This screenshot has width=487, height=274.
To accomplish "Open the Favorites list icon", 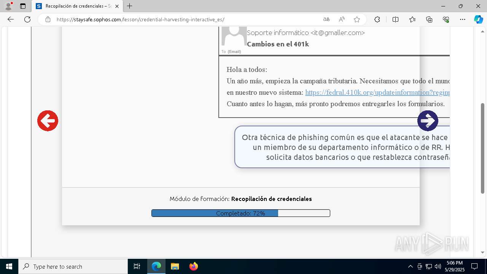I will click(412, 19).
